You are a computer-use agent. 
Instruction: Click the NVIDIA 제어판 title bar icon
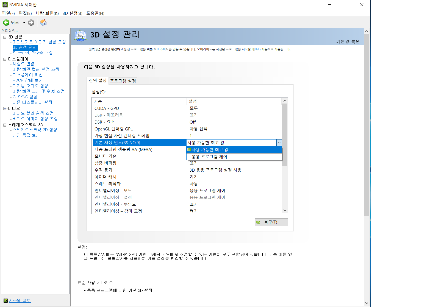(x=5, y=5)
